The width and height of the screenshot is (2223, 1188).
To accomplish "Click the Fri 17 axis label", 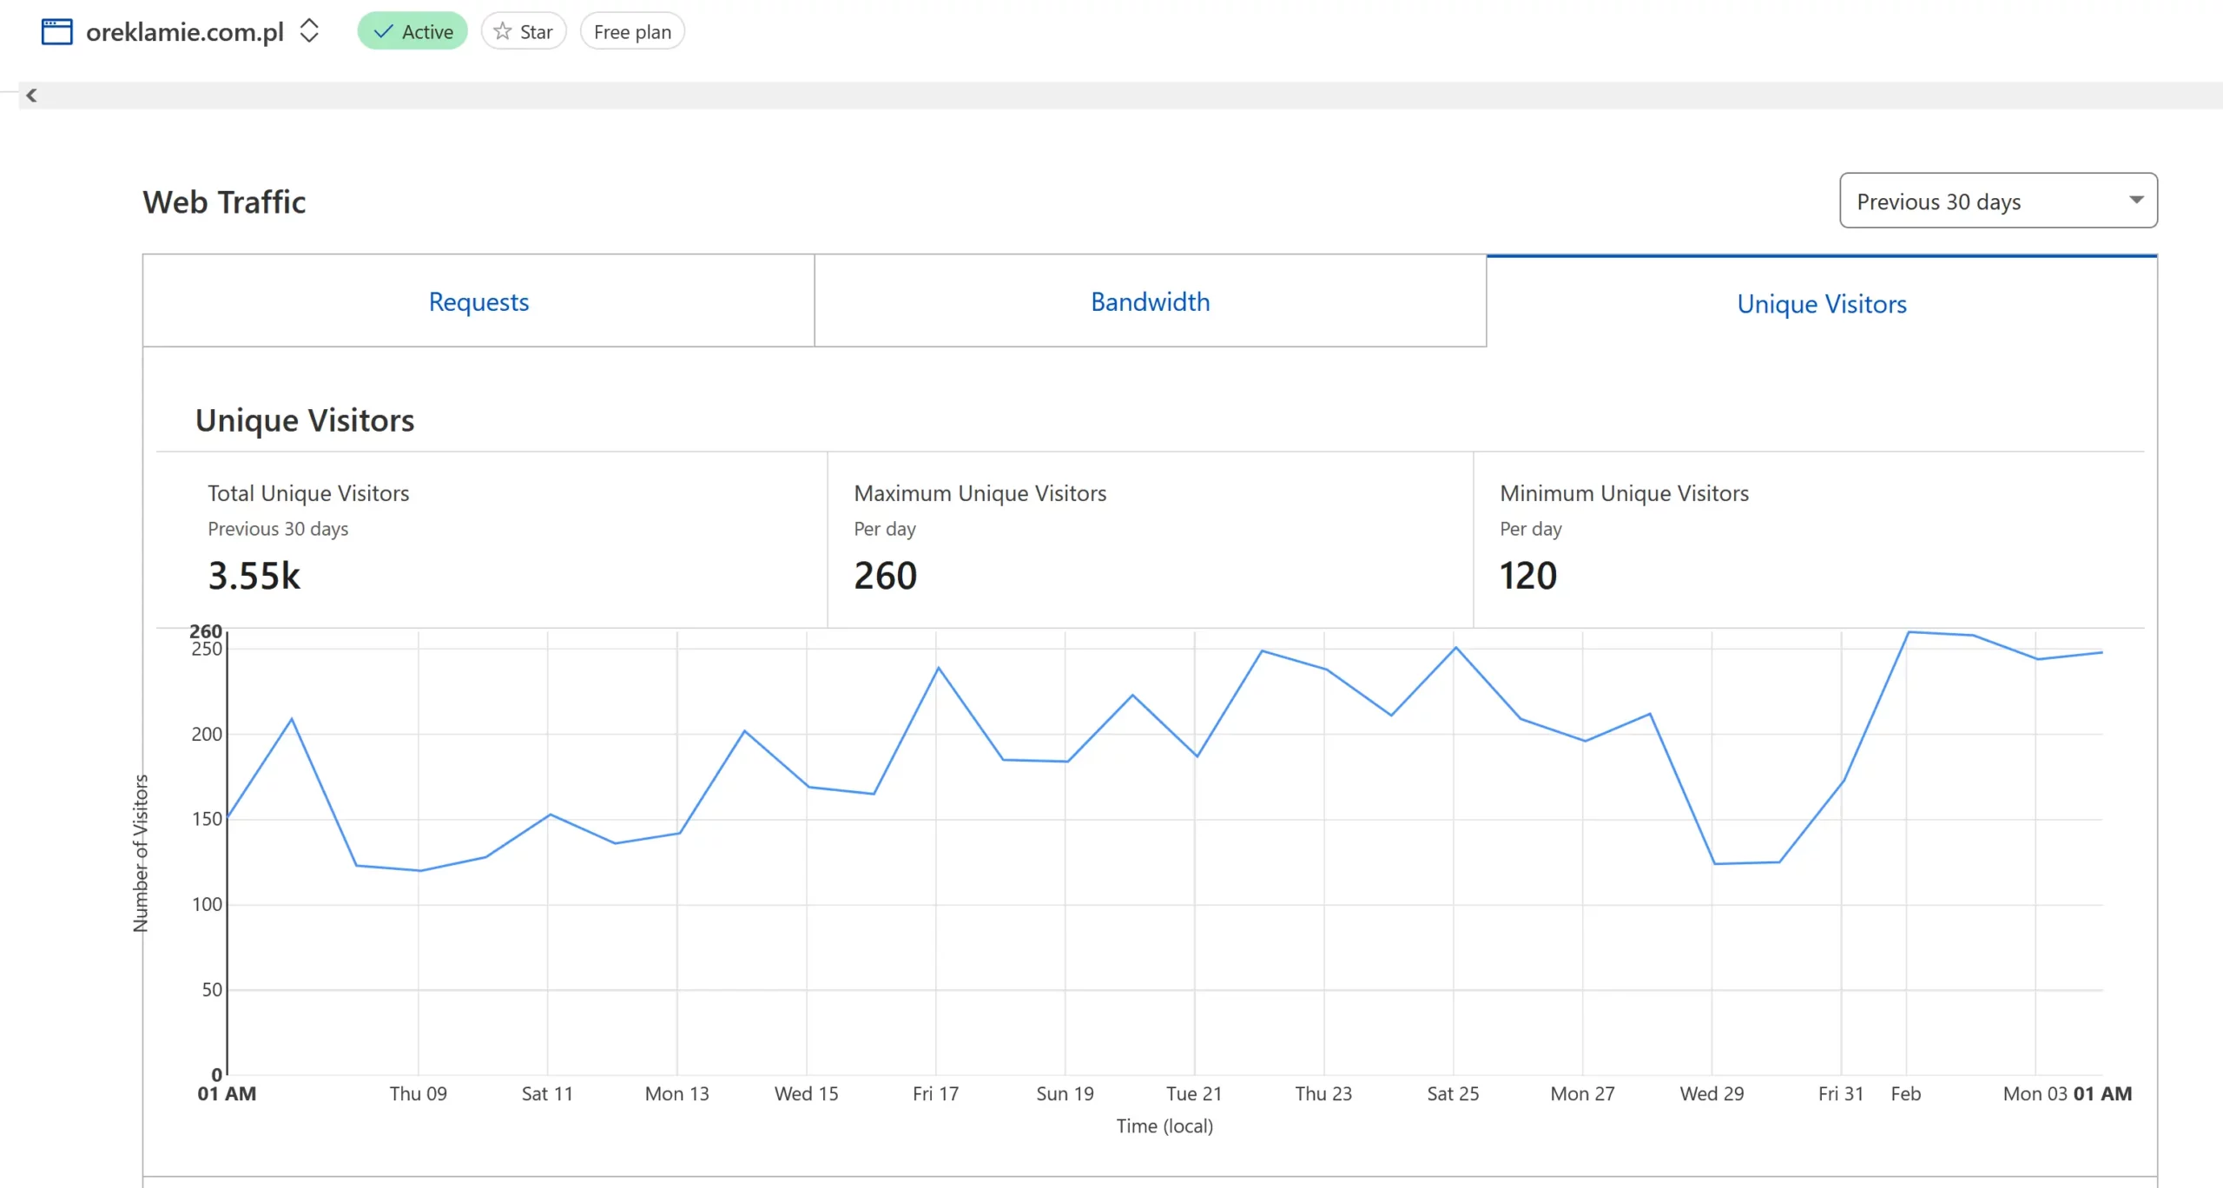I will tap(935, 1093).
